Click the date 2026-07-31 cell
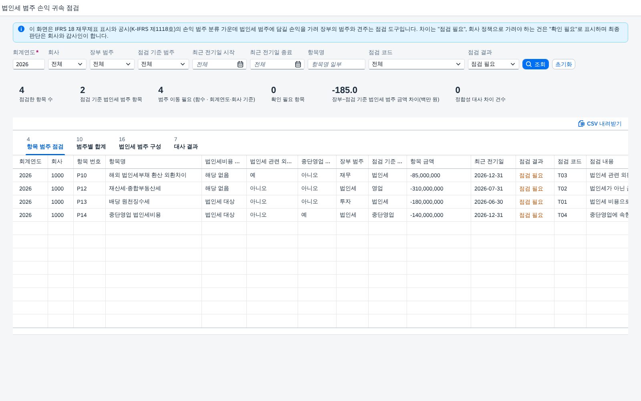The height and width of the screenshot is (401, 641). point(493,188)
